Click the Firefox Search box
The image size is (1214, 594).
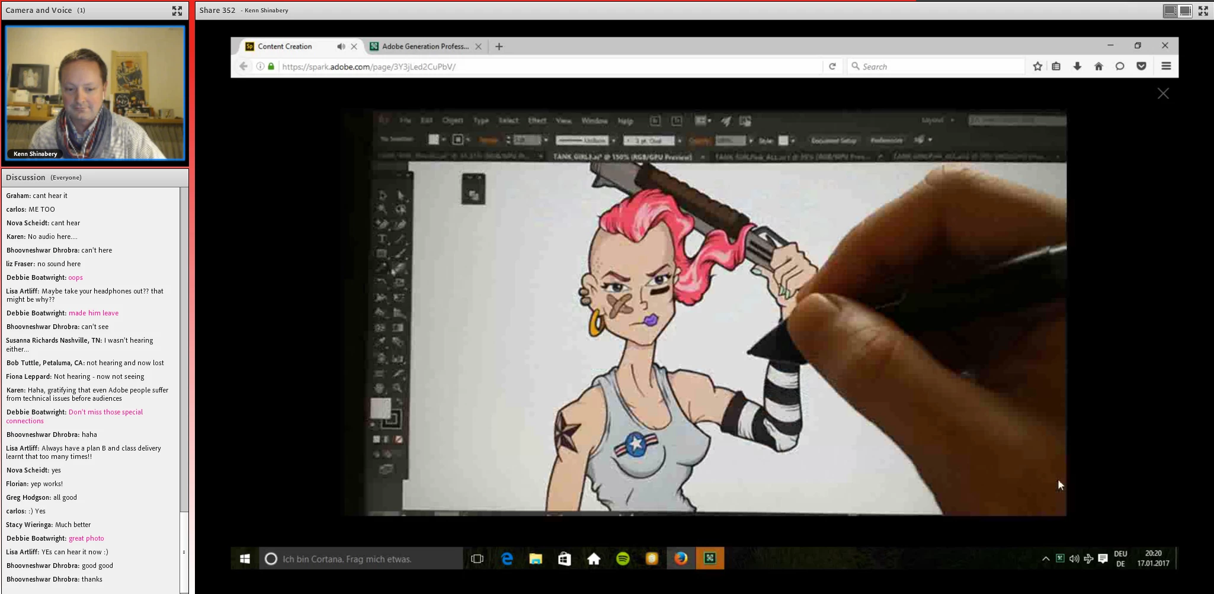pyautogui.click(x=936, y=66)
